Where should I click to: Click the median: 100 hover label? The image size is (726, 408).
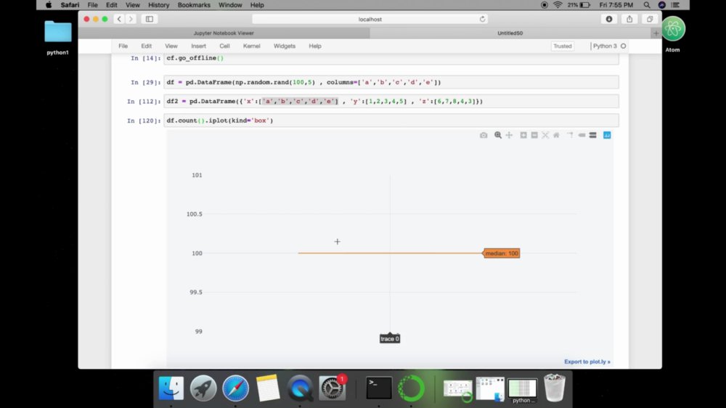coord(502,253)
